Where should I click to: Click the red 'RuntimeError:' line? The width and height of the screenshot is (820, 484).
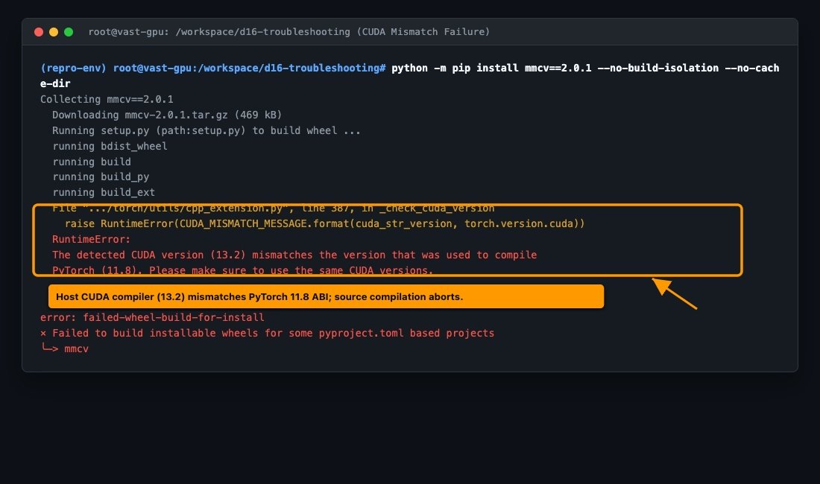pos(91,239)
